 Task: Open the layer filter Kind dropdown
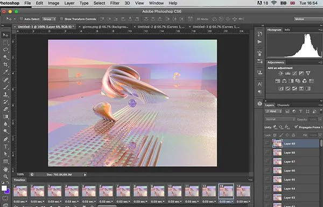point(273,111)
